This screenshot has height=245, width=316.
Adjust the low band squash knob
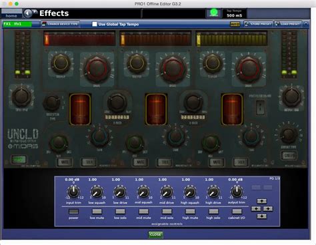click(x=61, y=63)
